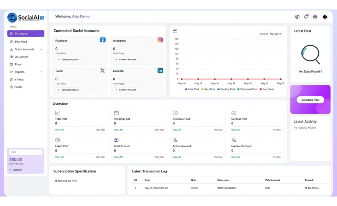337x206 pixels.
Task: Connect Account for Facebook
Action: click(x=68, y=60)
